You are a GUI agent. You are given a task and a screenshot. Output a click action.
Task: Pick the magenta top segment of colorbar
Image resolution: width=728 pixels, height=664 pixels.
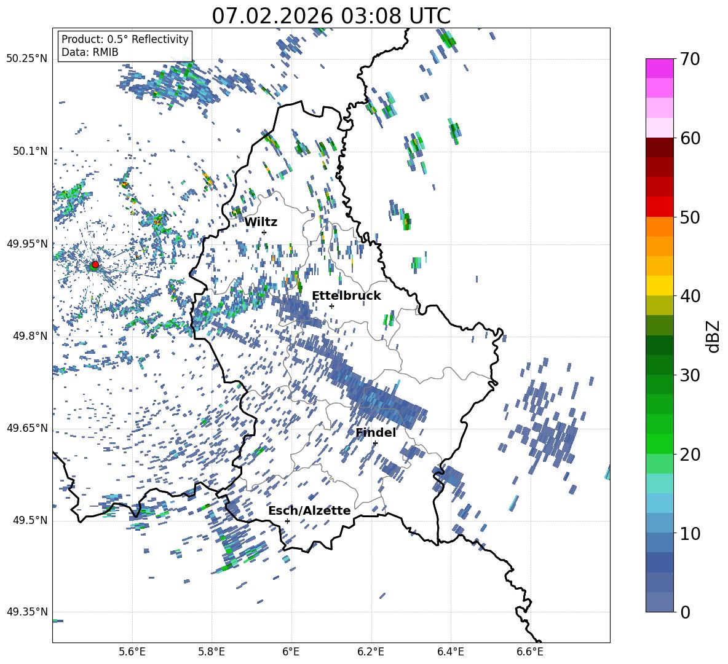point(660,68)
